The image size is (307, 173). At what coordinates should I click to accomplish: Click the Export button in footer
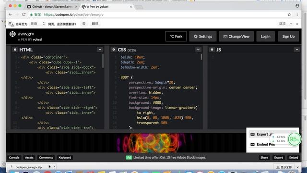click(278, 158)
